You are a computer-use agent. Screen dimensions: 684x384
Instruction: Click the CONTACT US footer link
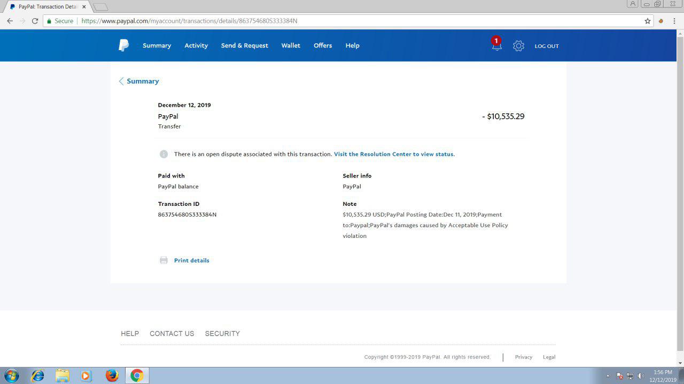(172, 333)
